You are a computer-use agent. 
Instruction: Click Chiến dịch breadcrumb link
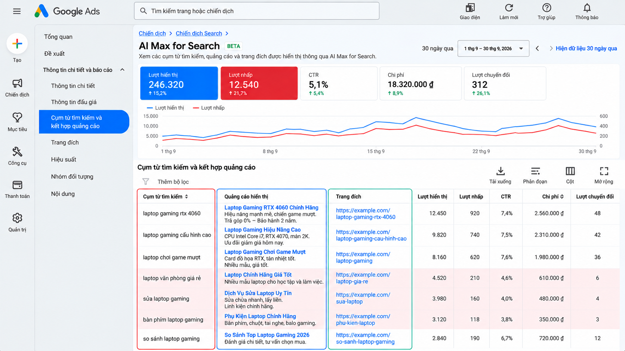click(x=152, y=33)
